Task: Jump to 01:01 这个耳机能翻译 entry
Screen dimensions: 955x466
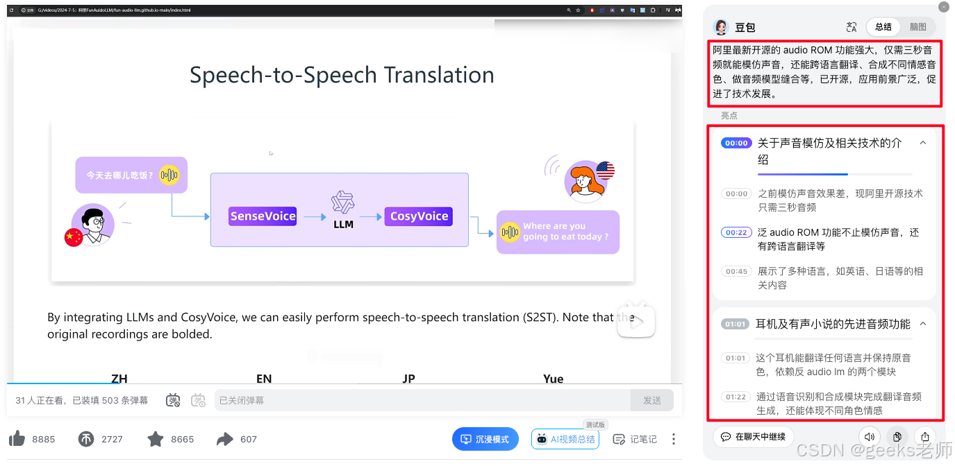Action: 736,359
